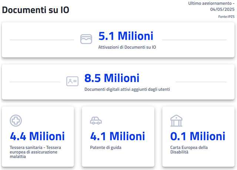Click Documenti digitali attivi aggiunti dagli utenti text
Image resolution: width=237 pixels, height=170 pixels.
(127, 89)
